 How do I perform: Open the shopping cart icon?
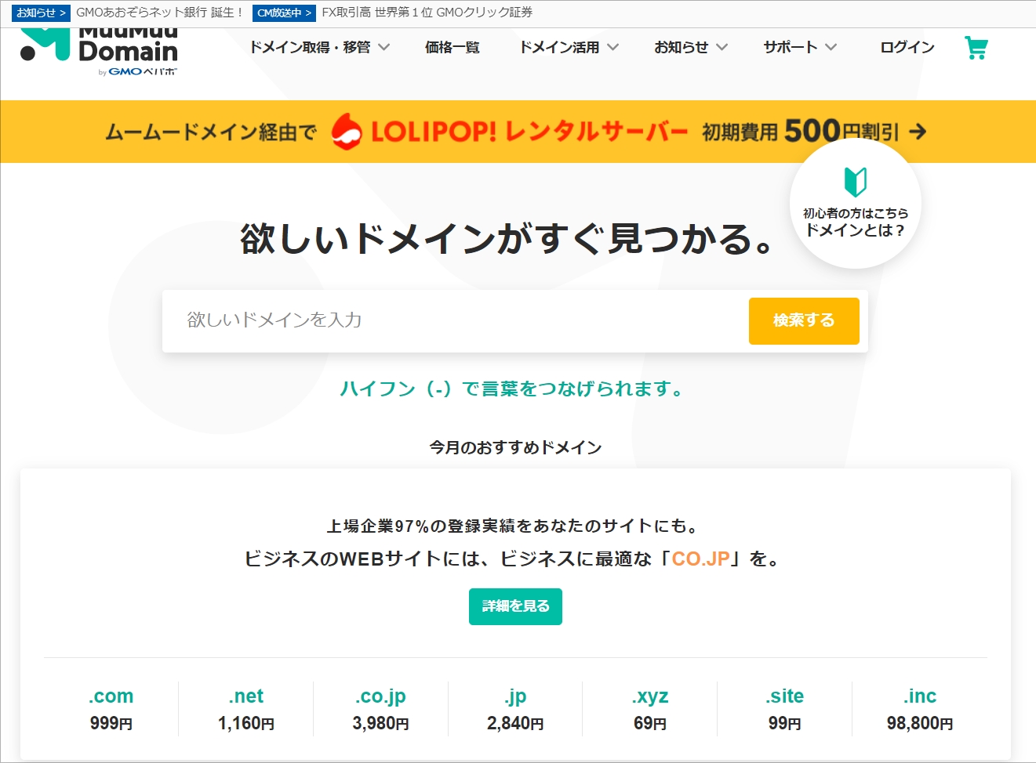(976, 48)
